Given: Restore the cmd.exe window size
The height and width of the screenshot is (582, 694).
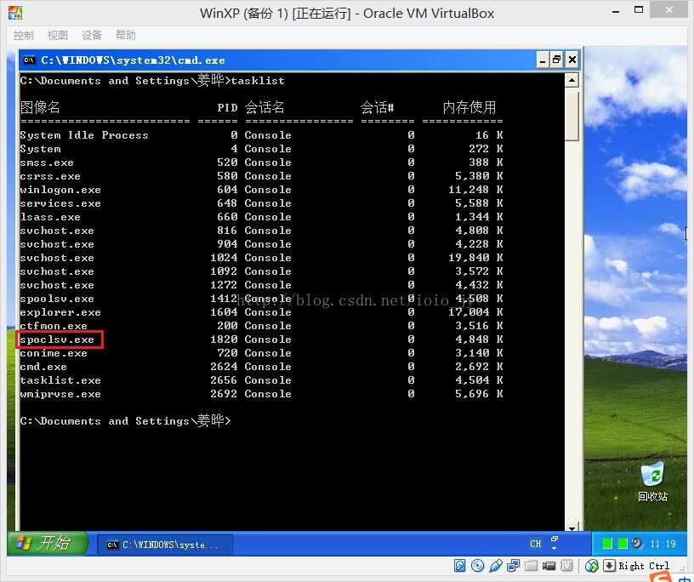Looking at the screenshot, I should tap(557, 60).
